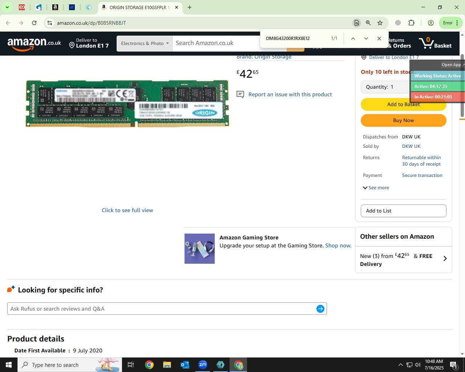Open Brand: Origin Storage link
This screenshot has height=372, width=465.
[x=264, y=57]
